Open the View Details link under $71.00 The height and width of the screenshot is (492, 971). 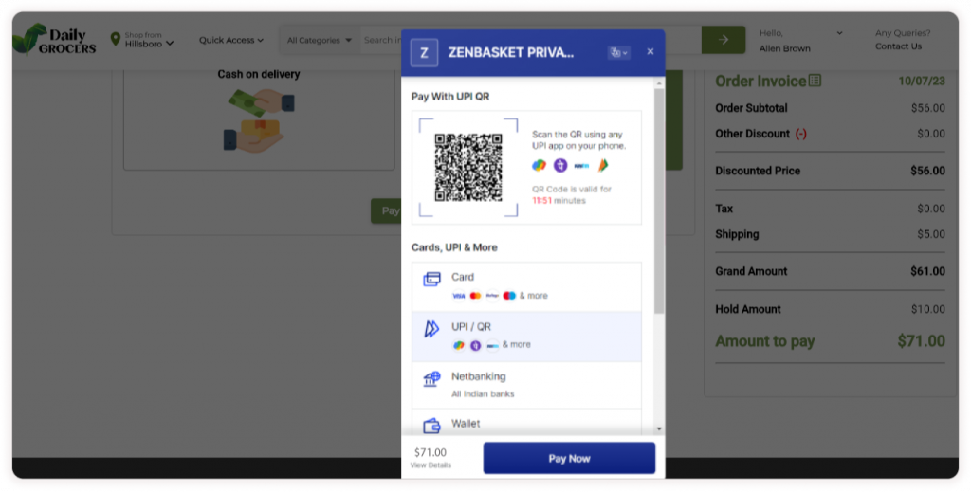tap(431, 465)
